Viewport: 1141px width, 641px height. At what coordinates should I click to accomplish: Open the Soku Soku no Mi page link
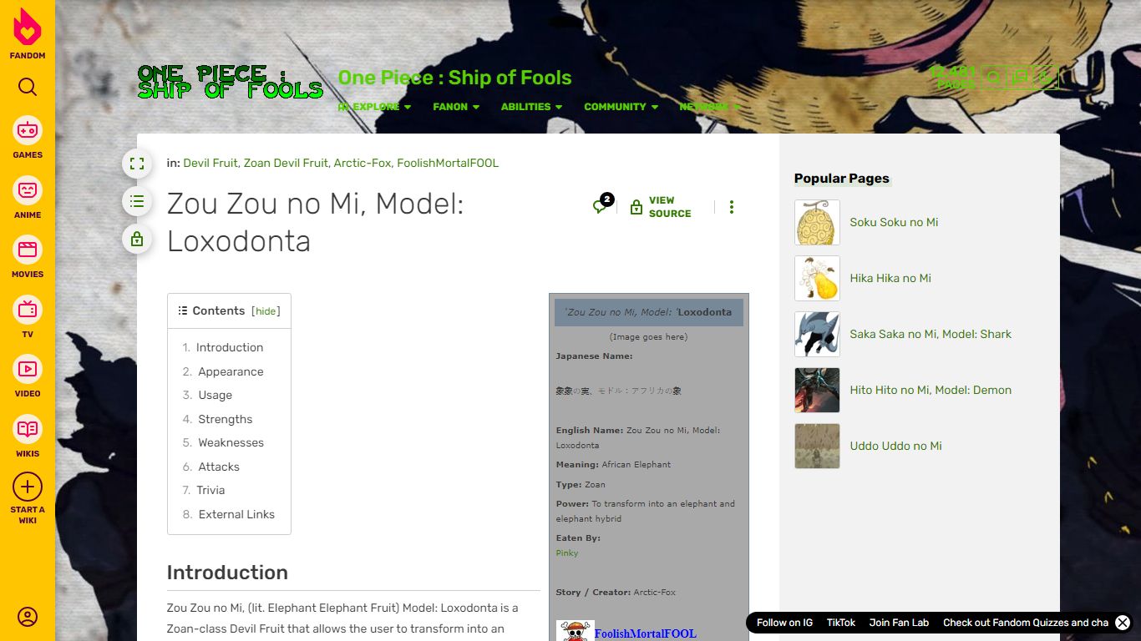pos(894,222)
